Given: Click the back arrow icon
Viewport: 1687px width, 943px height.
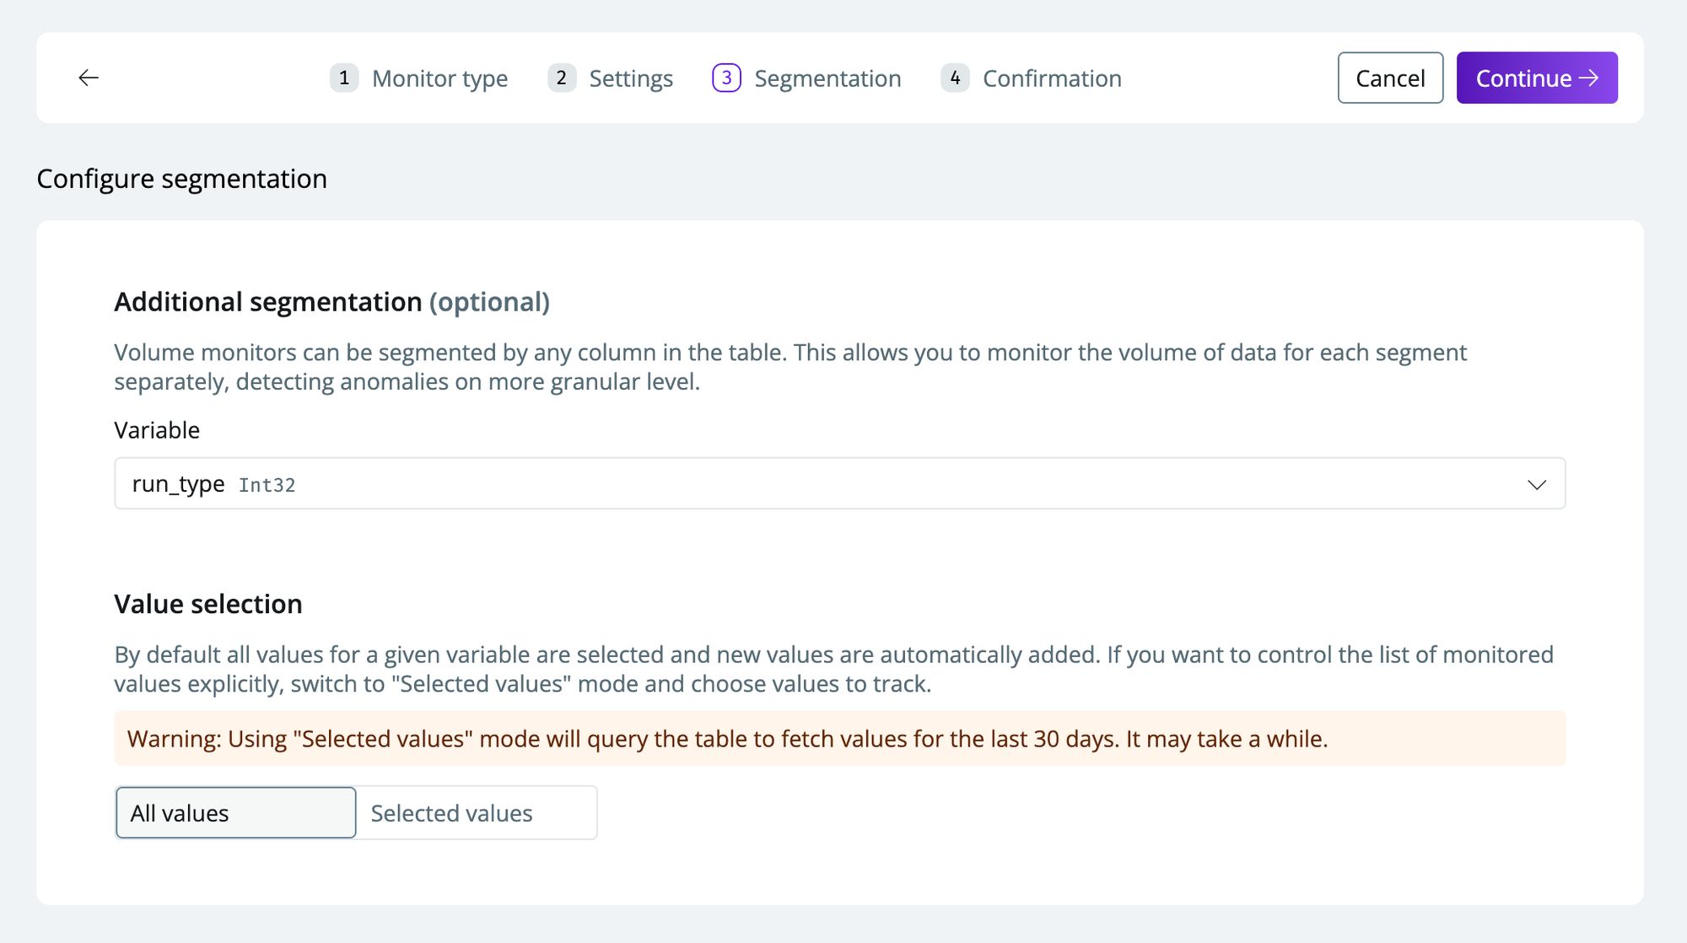Looking at the screenshot, I should click(x=89, y=78).
